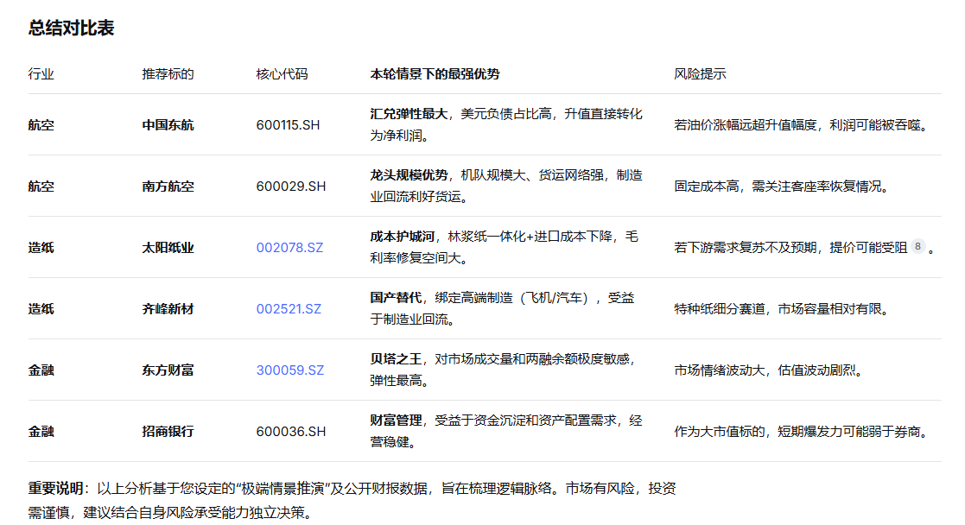Image resolution: width=965 pixels, height=525 pixels.
Task: Click the 风险提示 column header
Action: [x=700, y=74]
